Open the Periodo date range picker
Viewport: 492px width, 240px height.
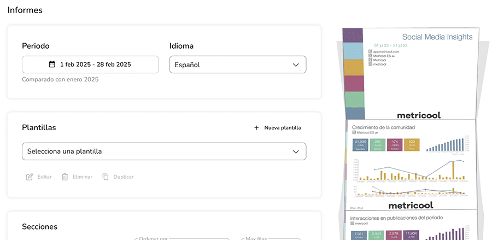(x=90, y=65)
